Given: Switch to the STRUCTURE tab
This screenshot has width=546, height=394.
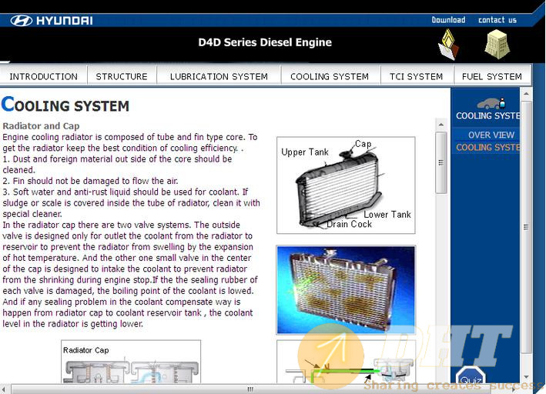Looking at the screenshot, I should pyautogui.click(x=122, y=77).
